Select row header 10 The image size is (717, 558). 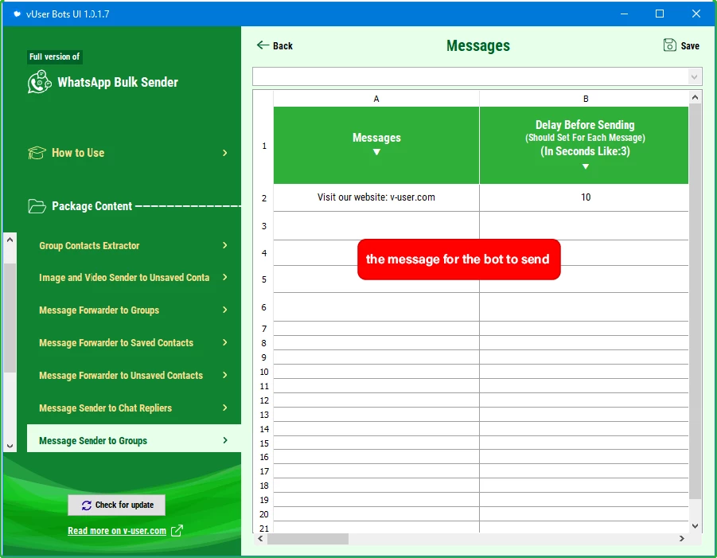[x=264, y=372]
